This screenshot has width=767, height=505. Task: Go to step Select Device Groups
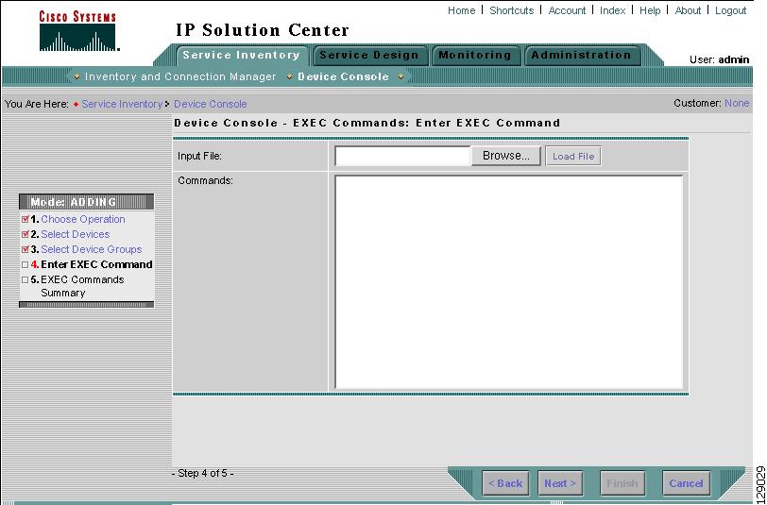tap(92, 249)
